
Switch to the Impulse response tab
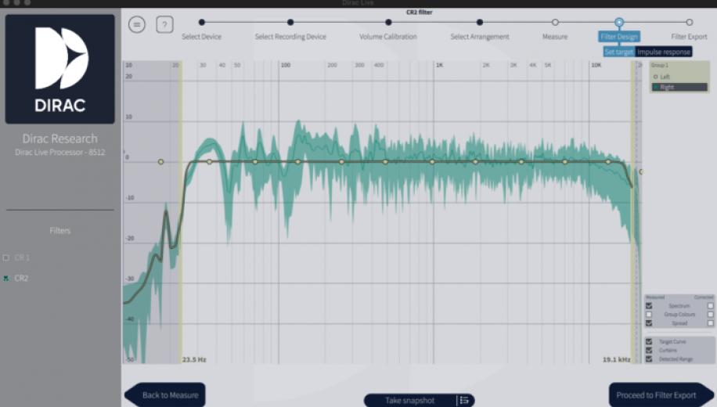tap(664, 52)
